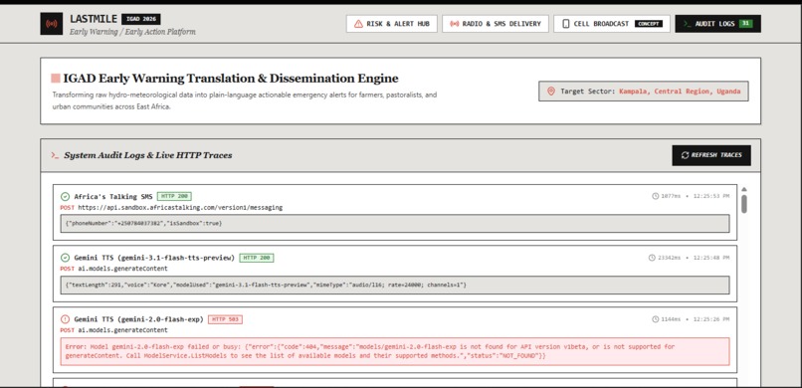Click the HTTP 503 badge on gemini-2.0-flash-exp
The height and width of the screenshot is (388, 802).
[x=225, y=319]
